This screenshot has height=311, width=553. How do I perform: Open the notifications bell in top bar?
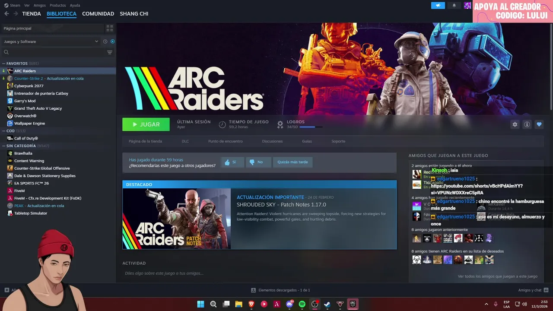pyautogui.click(x=454, y=5)
